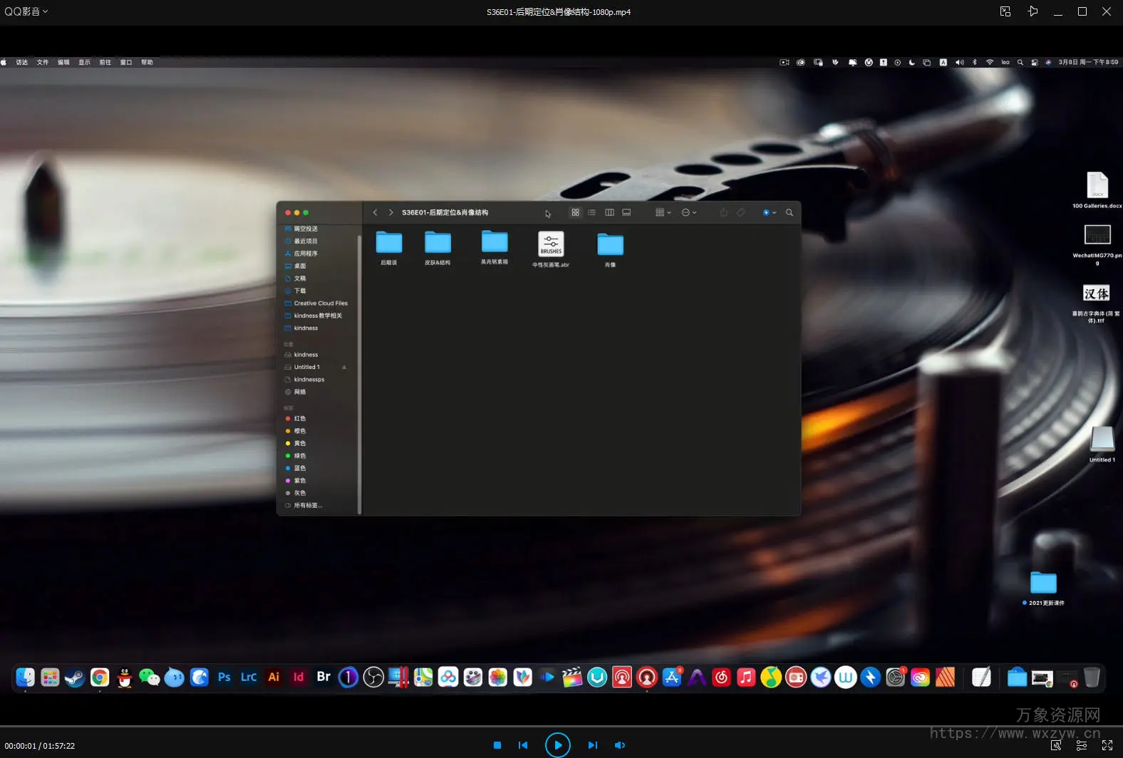Open the 文件 menu in the menu bar
Viewport: 1123px width, 758px height.
pos(43,63)
